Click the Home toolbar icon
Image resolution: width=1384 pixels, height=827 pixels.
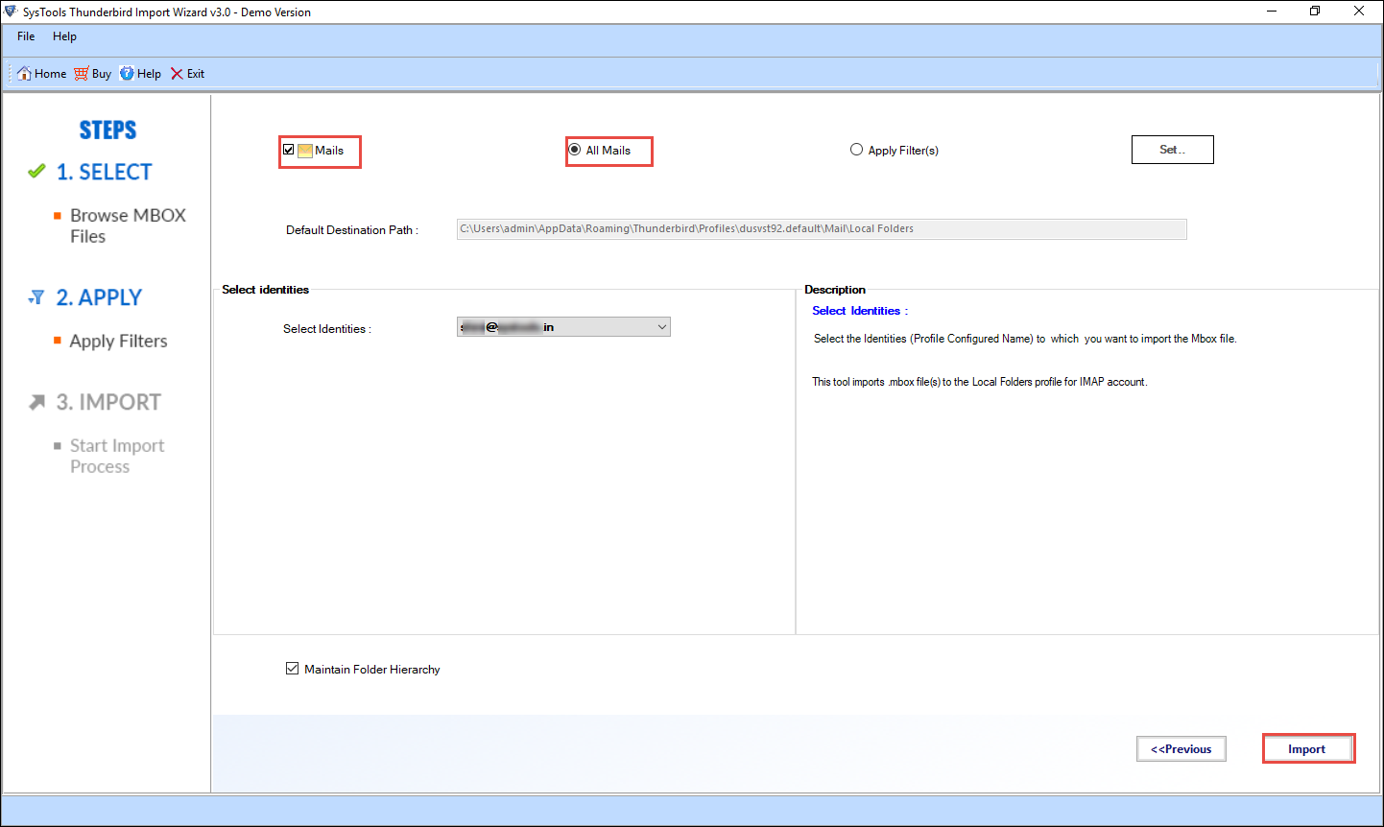(25, 73)
